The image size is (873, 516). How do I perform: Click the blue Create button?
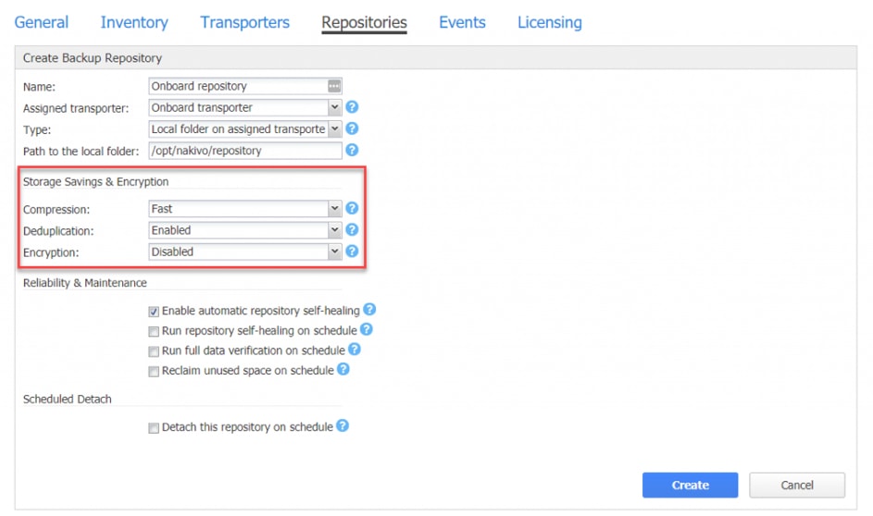(x=690, y=485)
